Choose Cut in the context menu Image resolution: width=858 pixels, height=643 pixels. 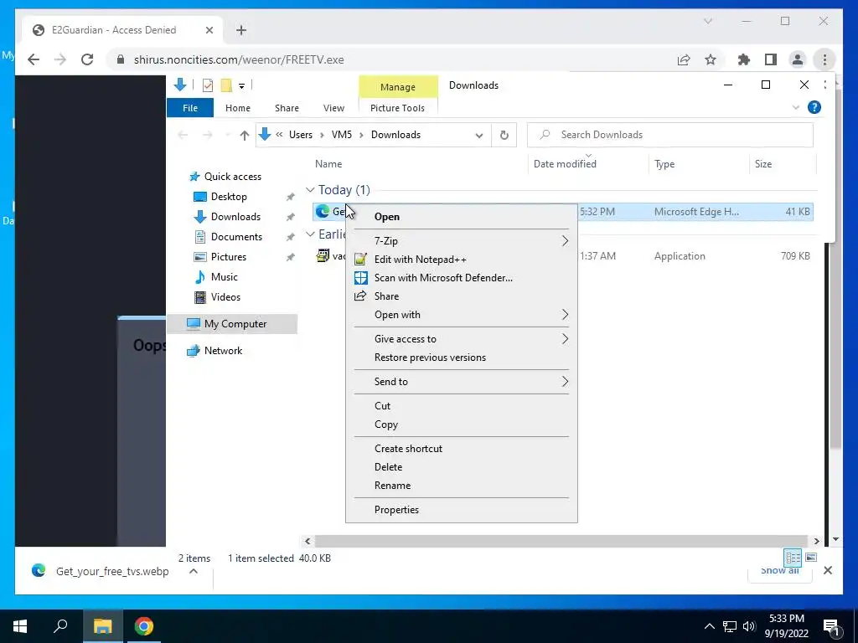462,406
